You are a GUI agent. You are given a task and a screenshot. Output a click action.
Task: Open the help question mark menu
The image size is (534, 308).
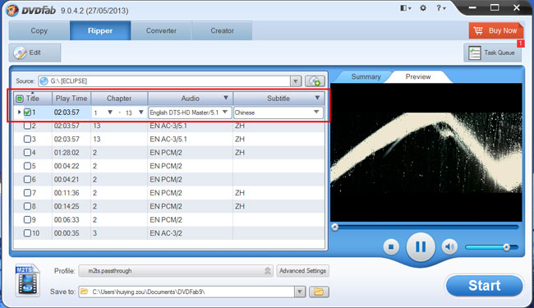440,8
